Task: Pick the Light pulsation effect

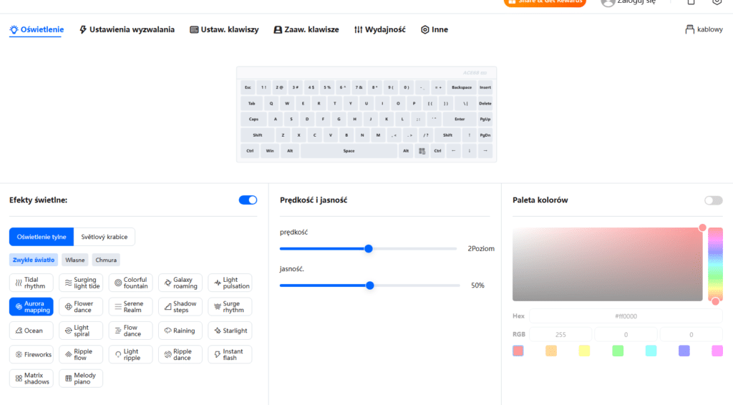Action: (x=230, y=283)
